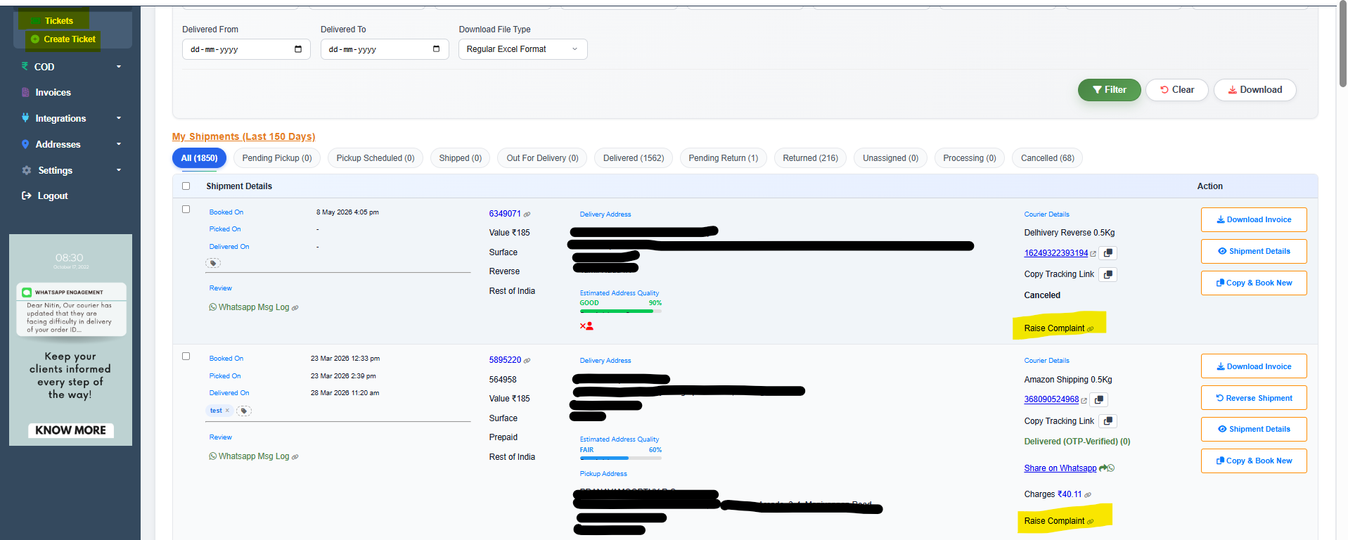Copy tracking number 368090524968 icon

pyautogui.click(x=1099, y=399)
